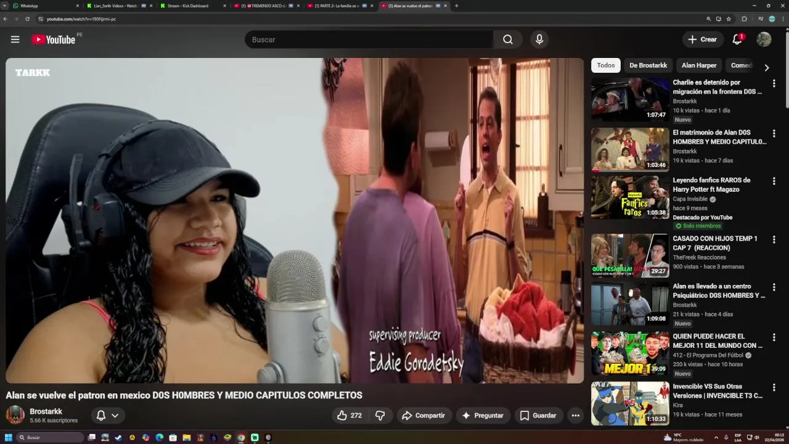Click the Windows taskbar Buscar search box
Image resolution: width=789 pixels, height=444 pixels.
50,437
